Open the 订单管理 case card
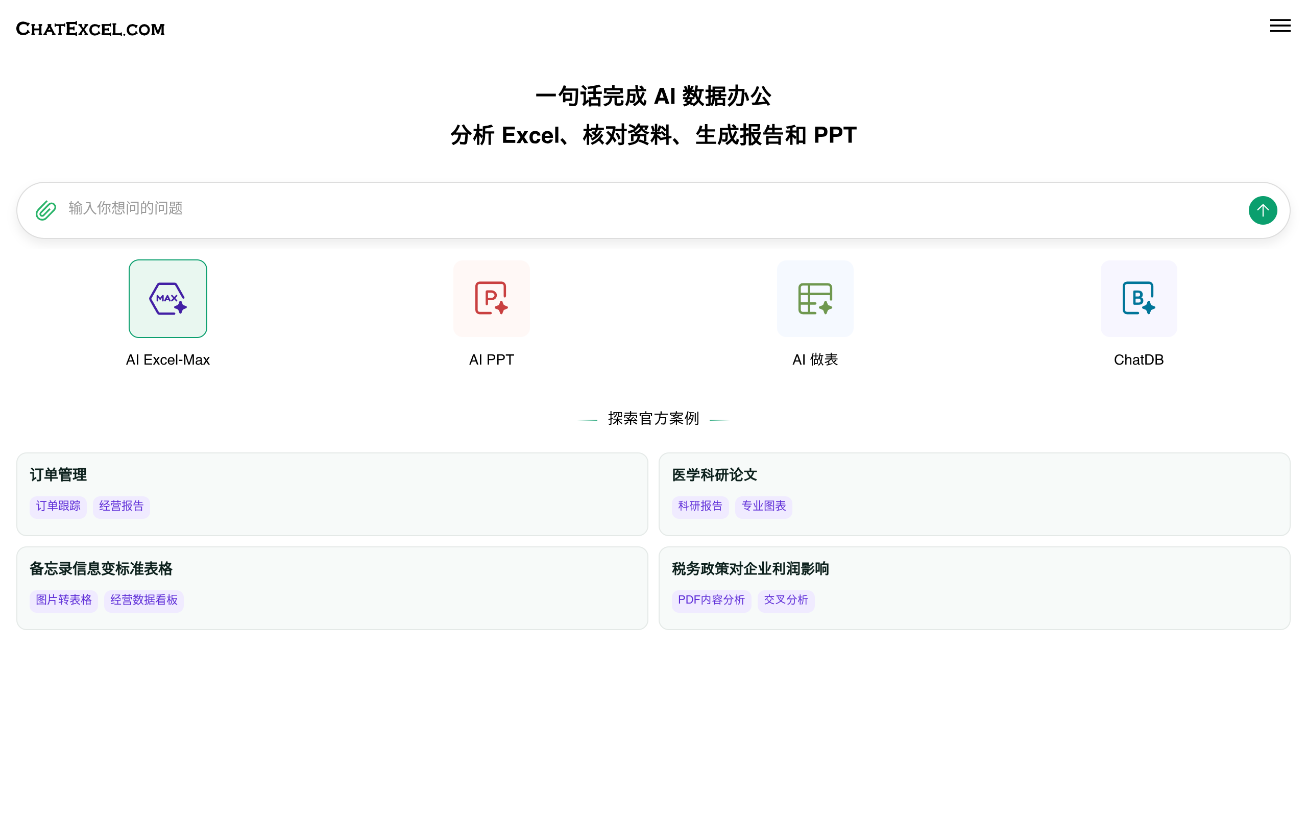The width and height of the screenshot is (1307, 817). 332,494
